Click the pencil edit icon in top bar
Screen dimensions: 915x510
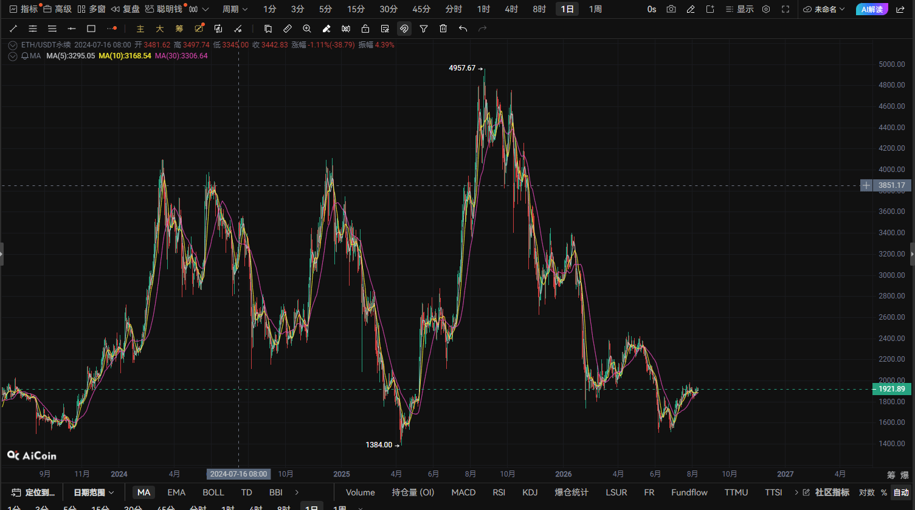(691, 9)
